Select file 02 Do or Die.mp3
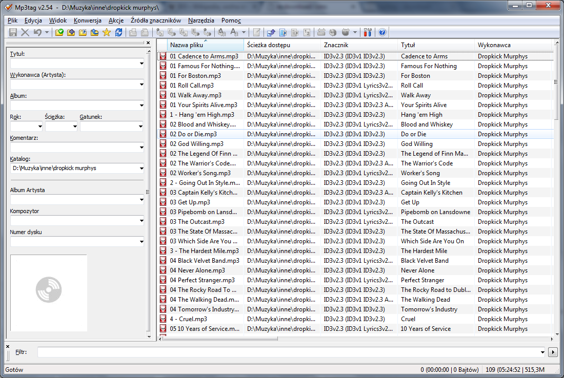Image resolution: width=564 pixels, height=378 pixels. tap(193, 134)
